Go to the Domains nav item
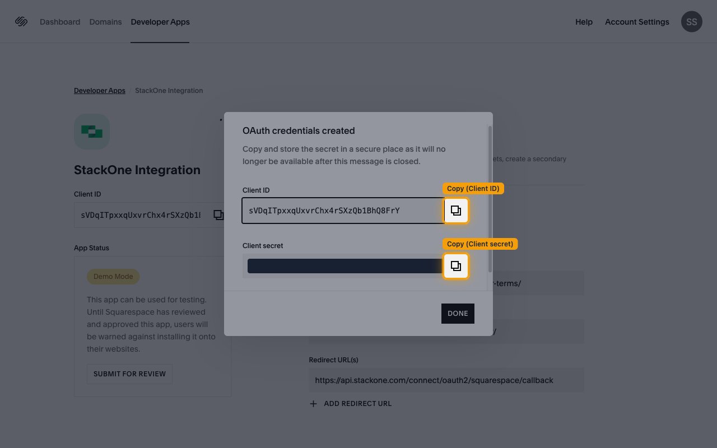The height and width of the screenshot is (448, 717). pos(105,22)
